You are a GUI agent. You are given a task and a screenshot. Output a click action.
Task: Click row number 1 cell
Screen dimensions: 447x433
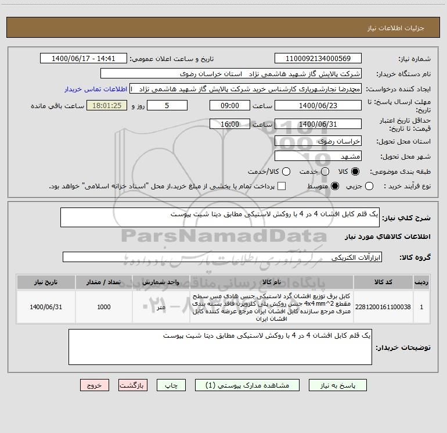[421, 307]
